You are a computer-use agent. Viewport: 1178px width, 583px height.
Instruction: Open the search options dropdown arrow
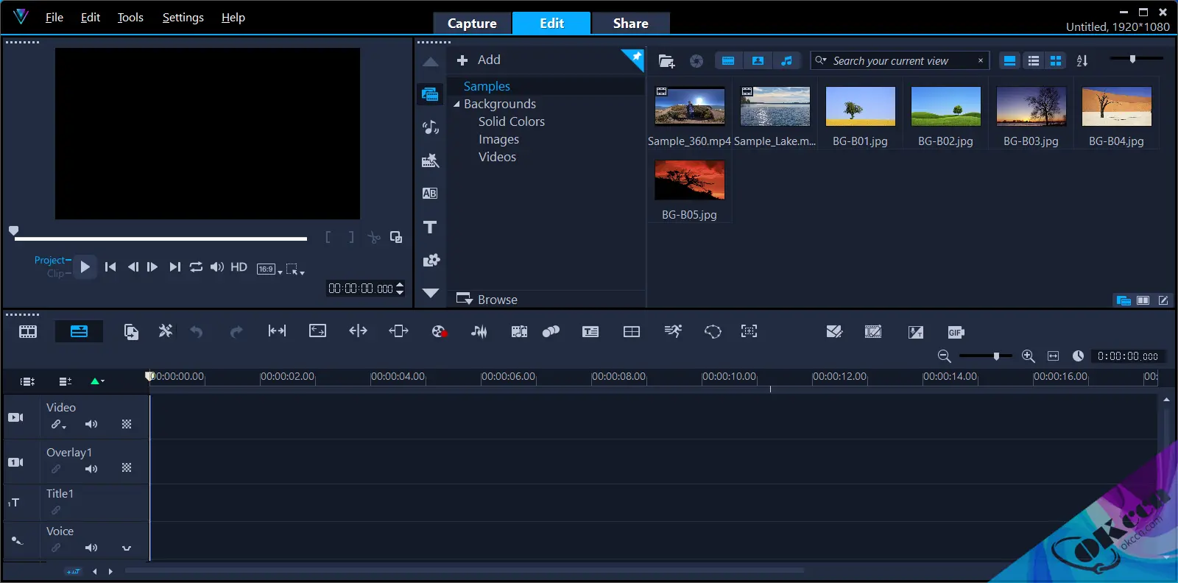tap(821, 60)
